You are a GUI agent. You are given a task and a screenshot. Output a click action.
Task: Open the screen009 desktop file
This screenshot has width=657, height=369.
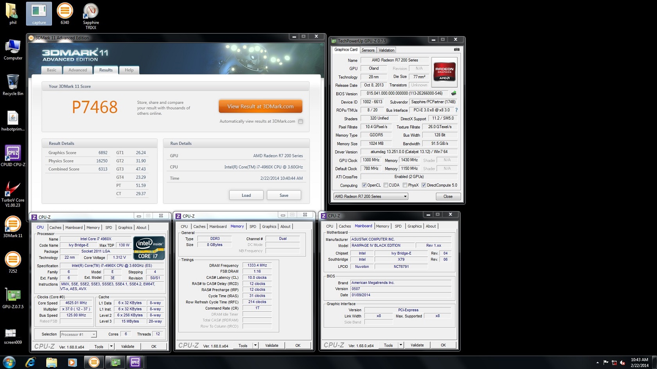coord(13,336)
